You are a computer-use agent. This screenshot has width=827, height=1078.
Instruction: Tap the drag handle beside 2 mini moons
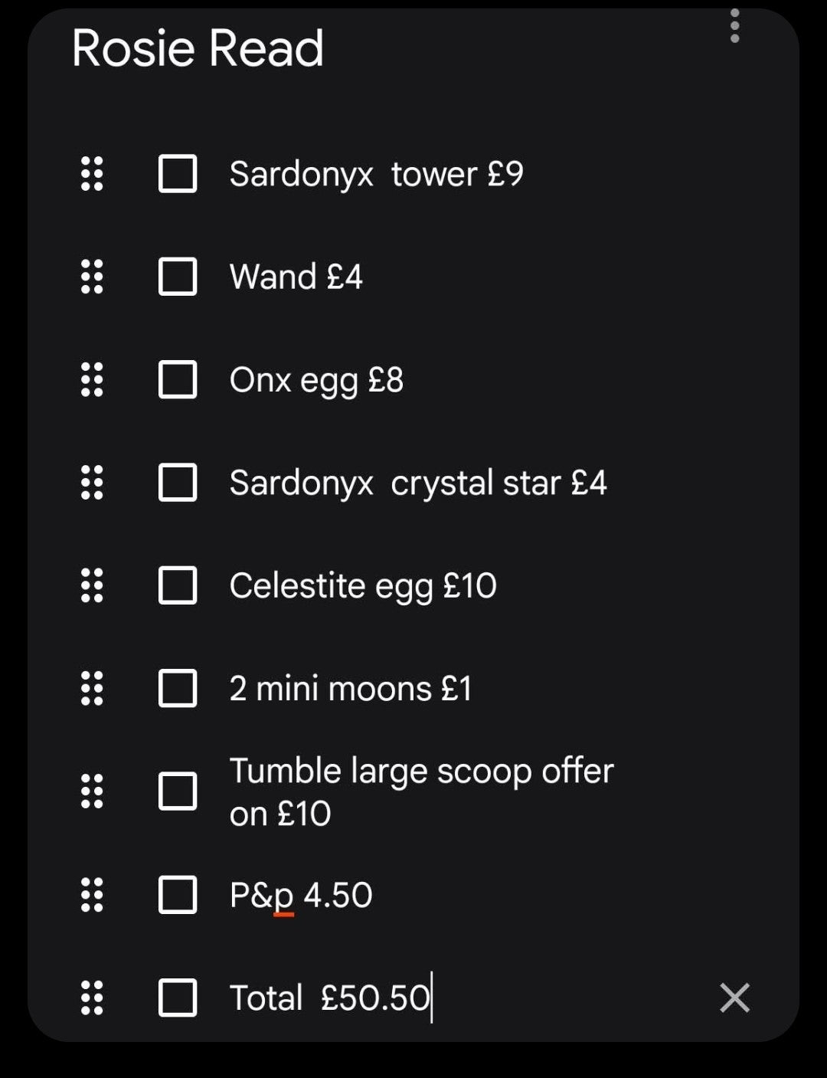[x=92, y=688]
